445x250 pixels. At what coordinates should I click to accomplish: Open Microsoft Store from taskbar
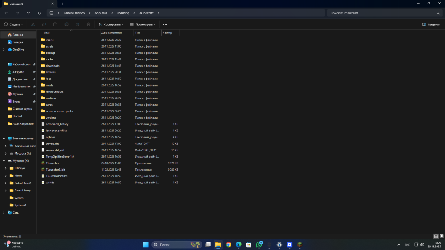[249, 245]
